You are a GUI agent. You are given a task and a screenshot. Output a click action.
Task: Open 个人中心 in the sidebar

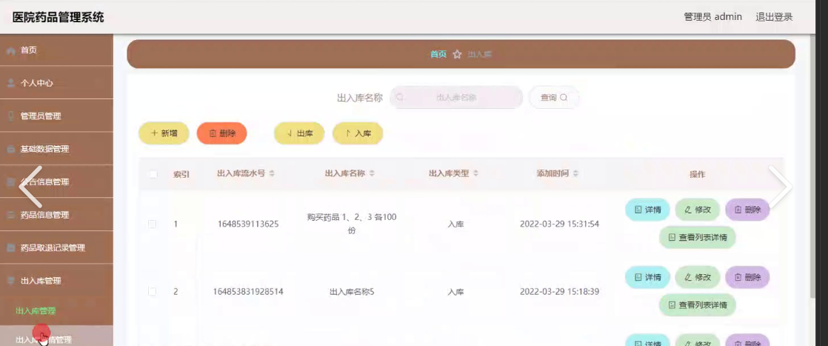pyautogui.click(x=56, y=83)
